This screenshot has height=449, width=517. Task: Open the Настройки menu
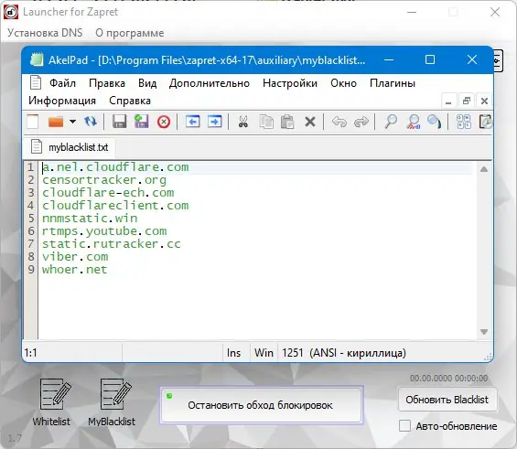(x=290, y=83)
